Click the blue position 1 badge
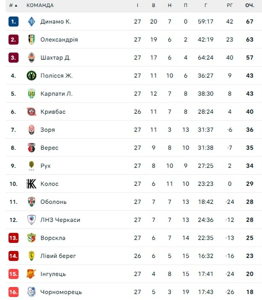The height and width of the screenshot is (300, 262). 13,22
